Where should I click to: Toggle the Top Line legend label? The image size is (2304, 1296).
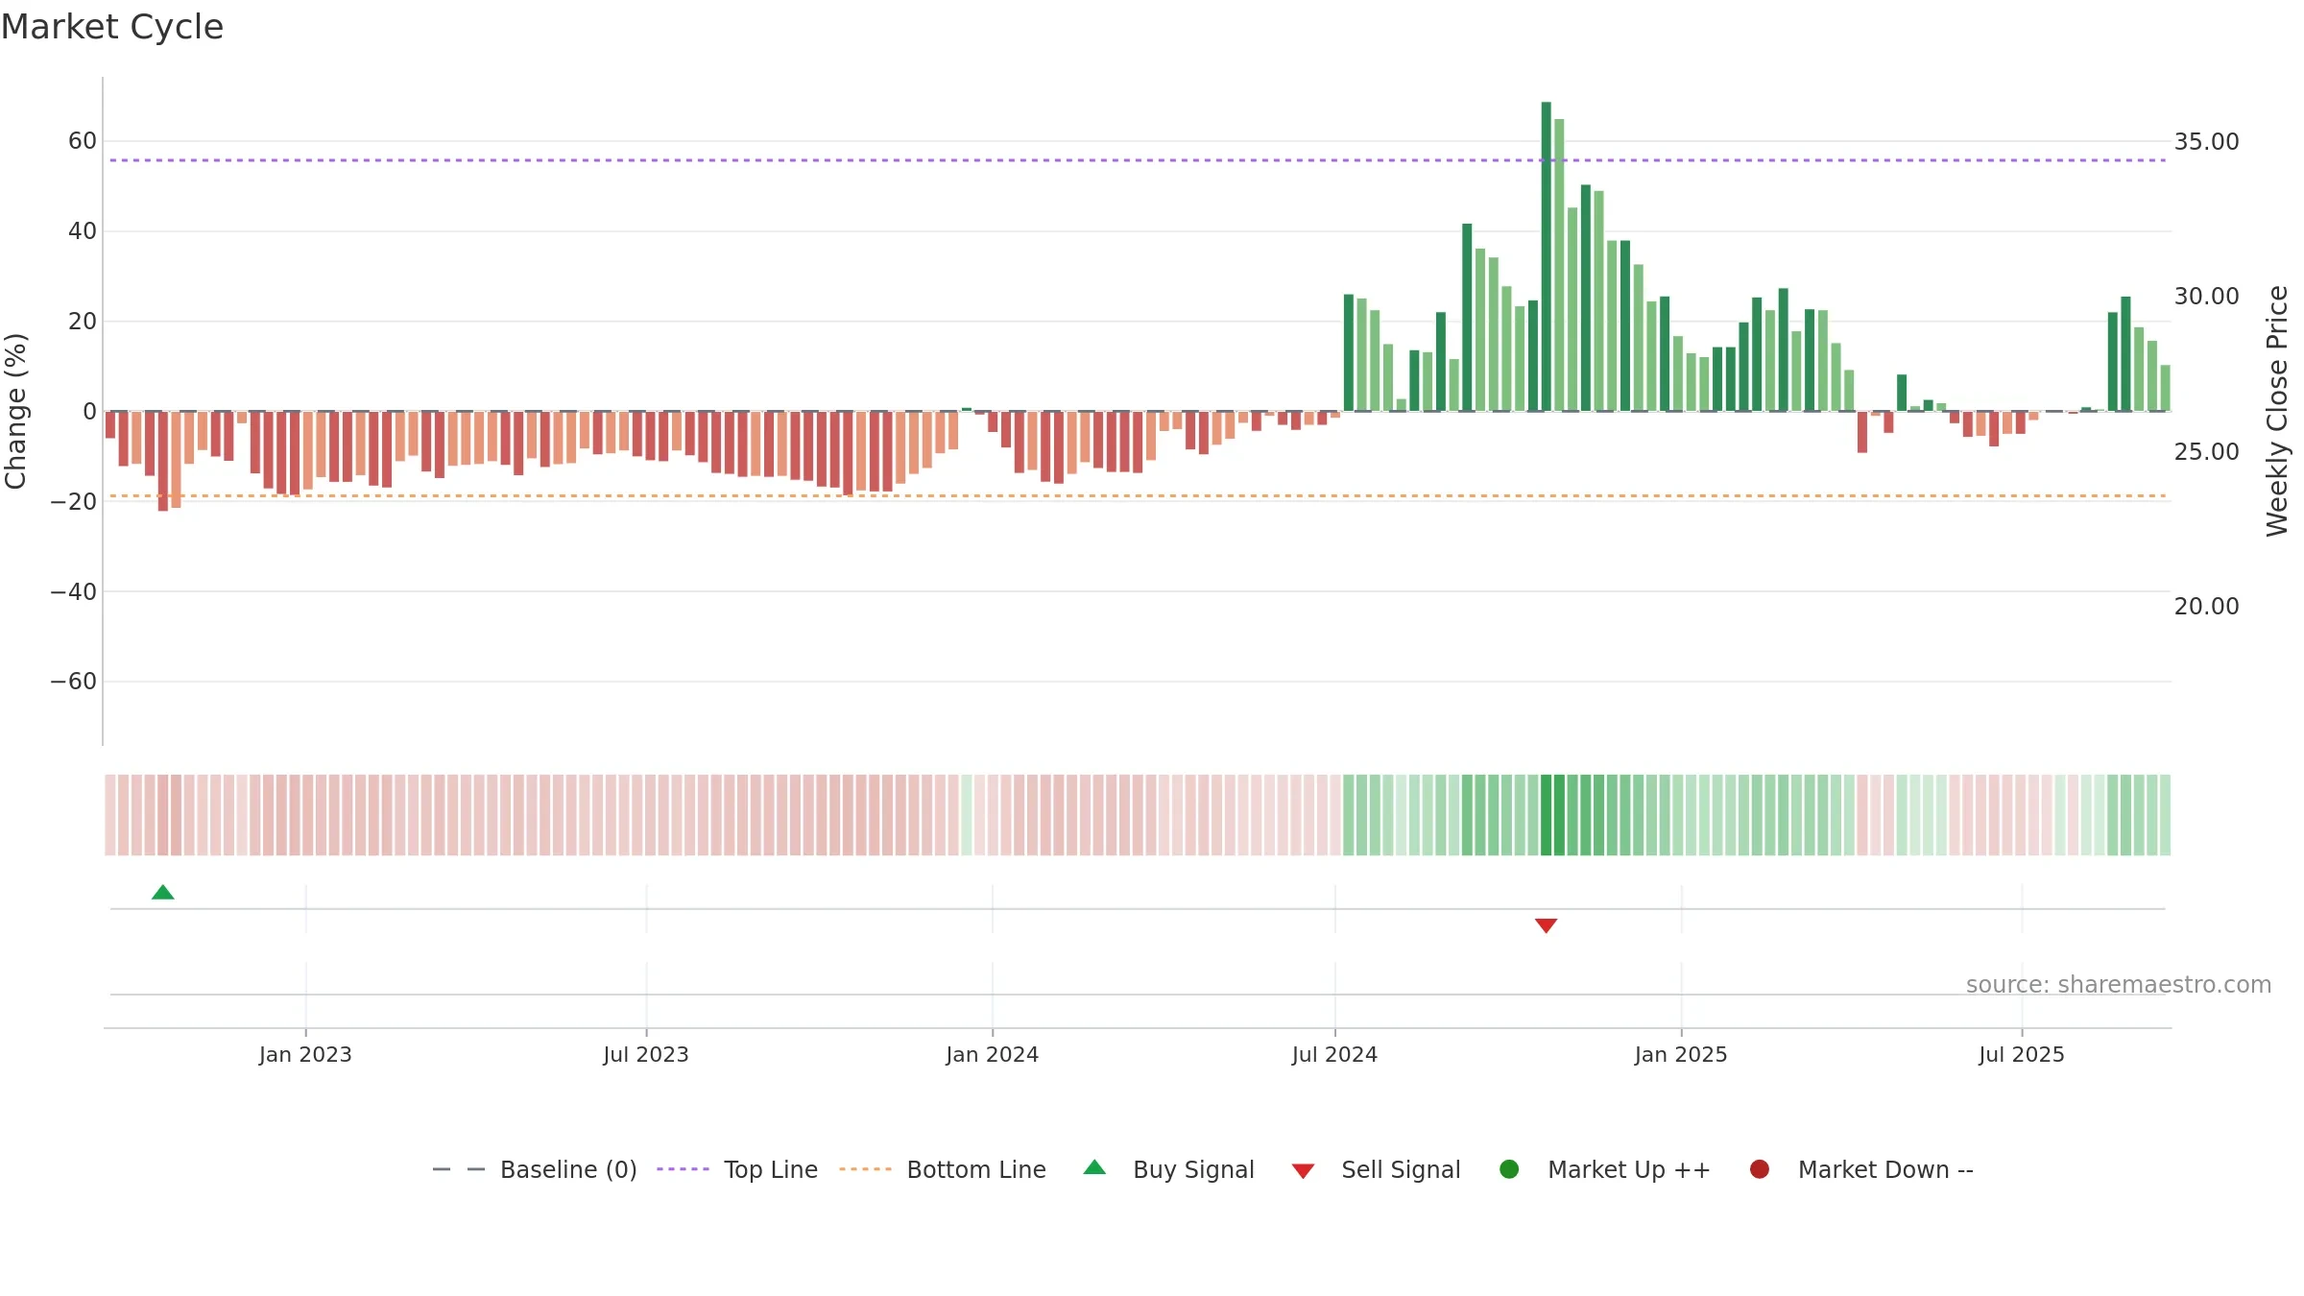tap(771, 1169)
